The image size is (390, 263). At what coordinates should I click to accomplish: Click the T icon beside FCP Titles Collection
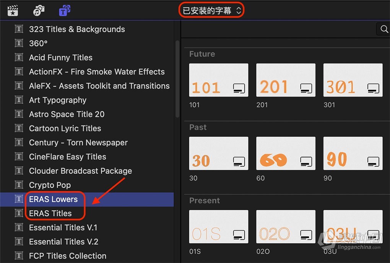click(x=19, y=255)
